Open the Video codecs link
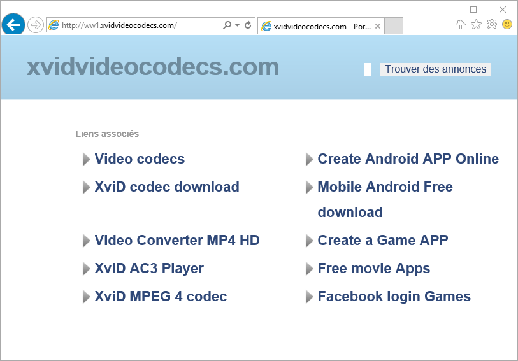Image resolution: width=518 pixels, height=361 pixels. pos(140,159)
